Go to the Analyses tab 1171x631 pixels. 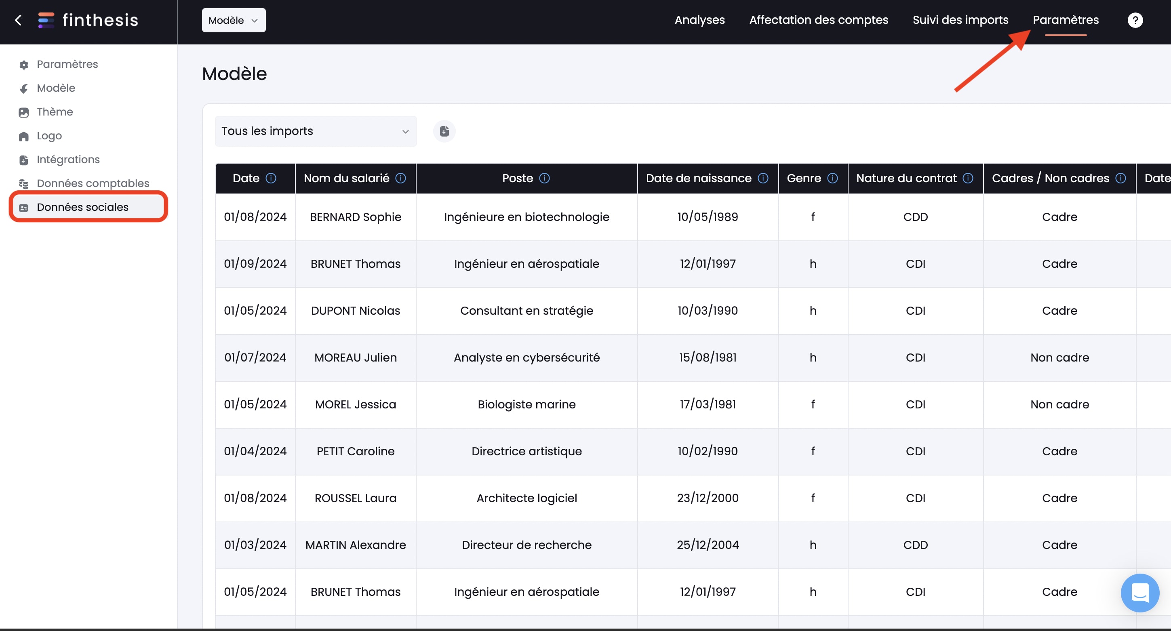699,20
